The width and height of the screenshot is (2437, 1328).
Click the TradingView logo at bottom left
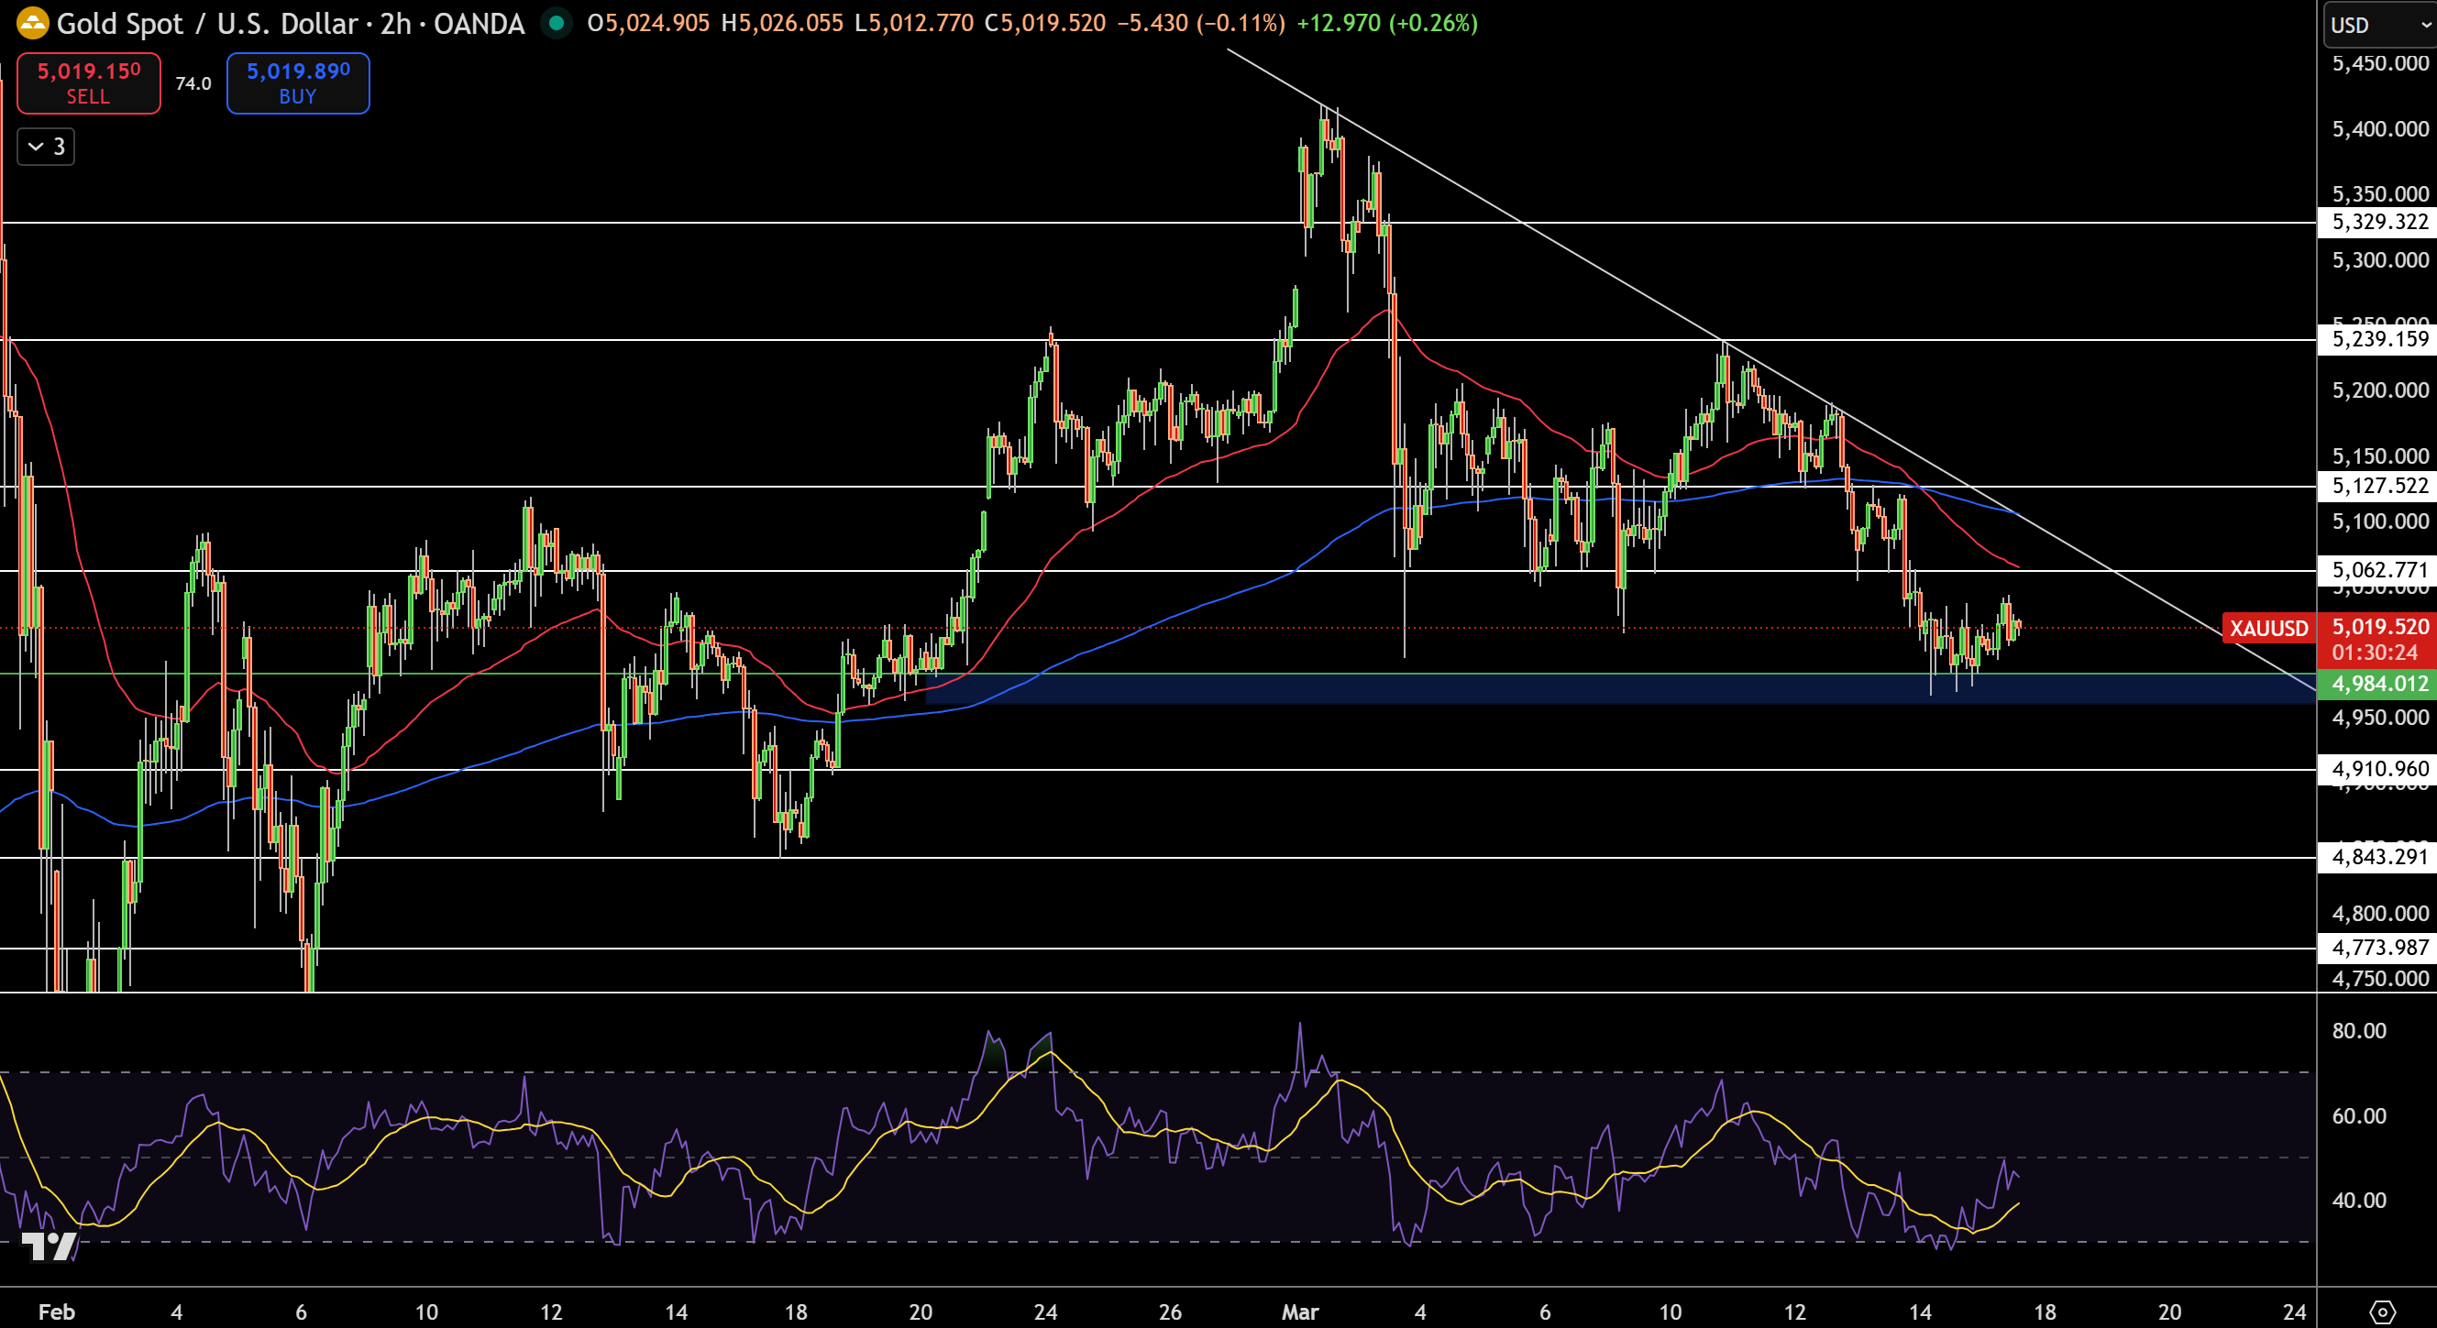[49, 1246]
